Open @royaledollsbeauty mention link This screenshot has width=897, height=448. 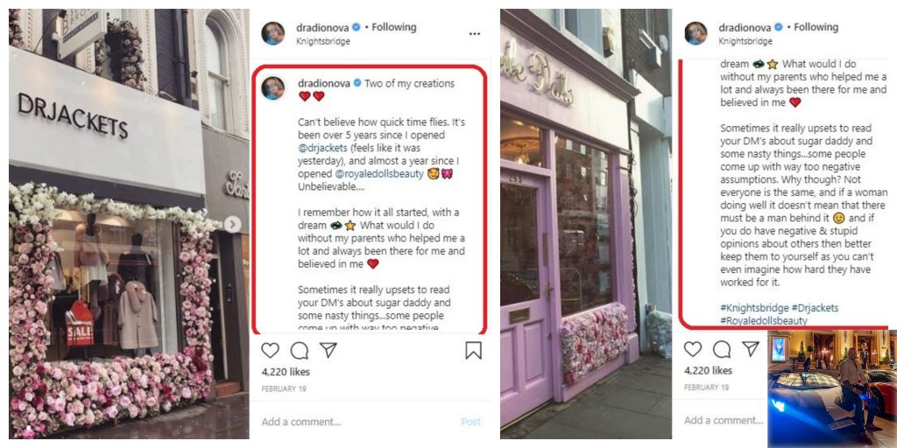point(379,174)
